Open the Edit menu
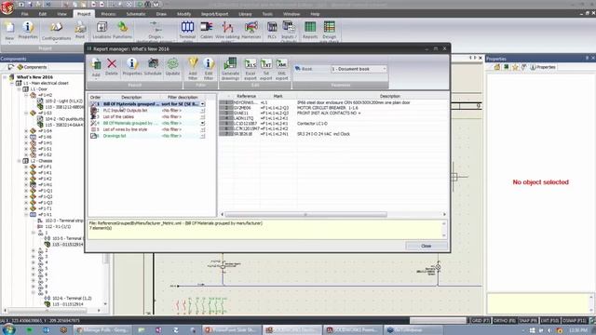 43,14
